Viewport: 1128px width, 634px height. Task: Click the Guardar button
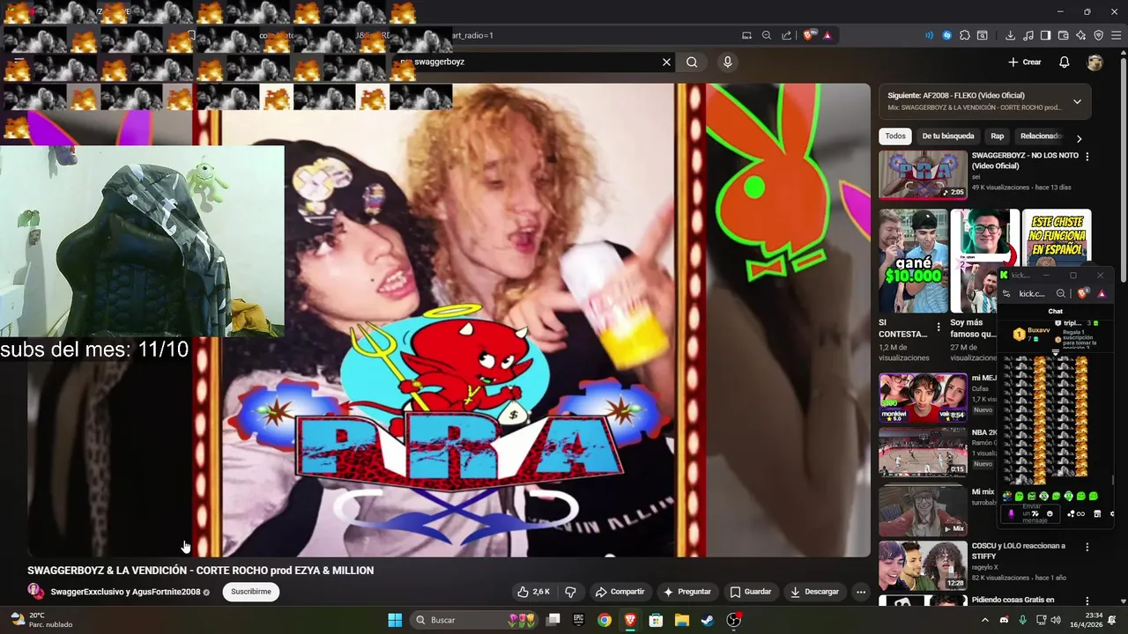[751, 592]
